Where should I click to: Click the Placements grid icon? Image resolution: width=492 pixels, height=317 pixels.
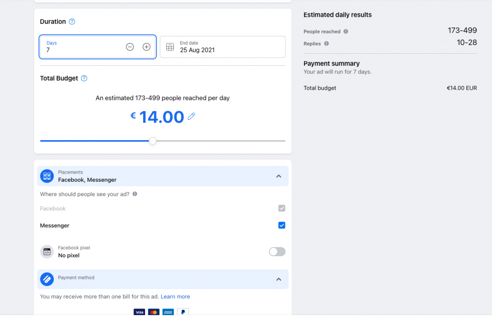tap(47, 176)
